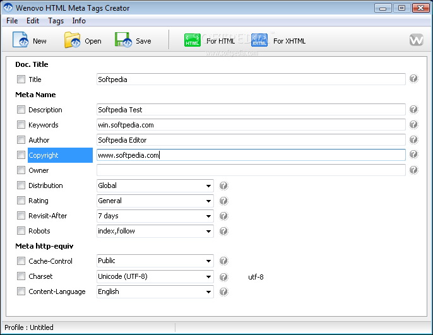Image resolution: width=433 pixels, height=335 pixels.
Task: Enable the Content-Language checkbox
Action: [x=21, y=291]
